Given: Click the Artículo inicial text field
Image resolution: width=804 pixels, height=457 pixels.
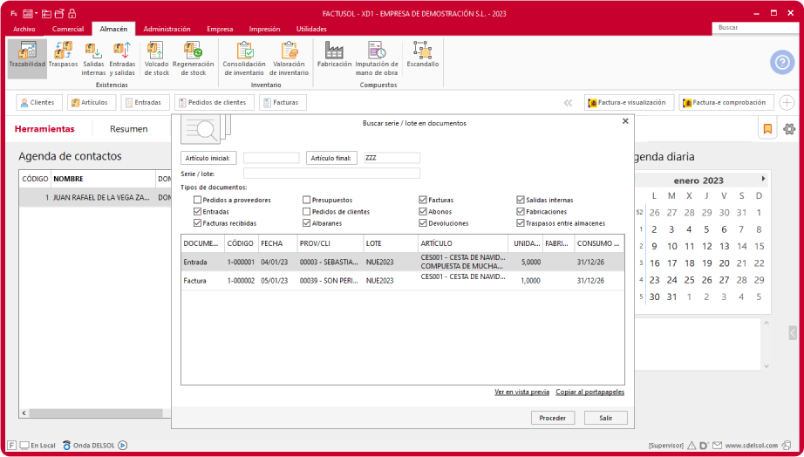Looking at the screenshot, I should 271,158.
